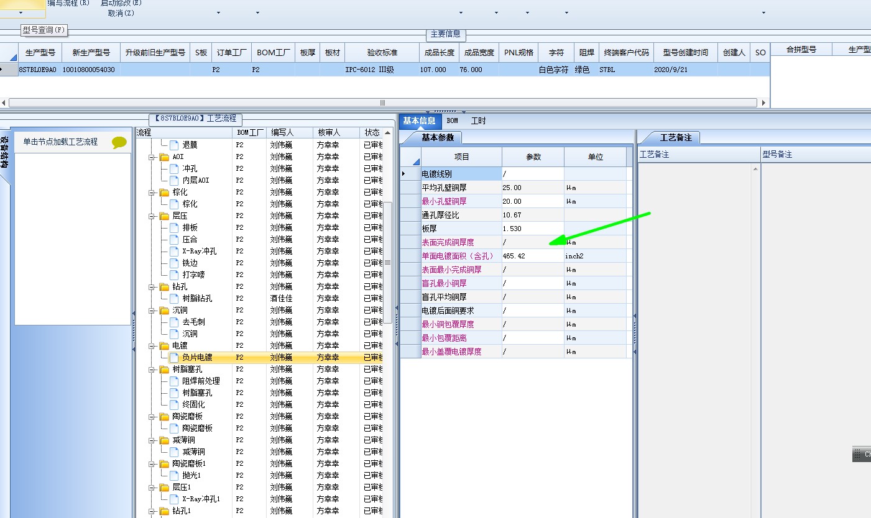
Task: Sort by 验收标准 column header
Action: (382, 53)
